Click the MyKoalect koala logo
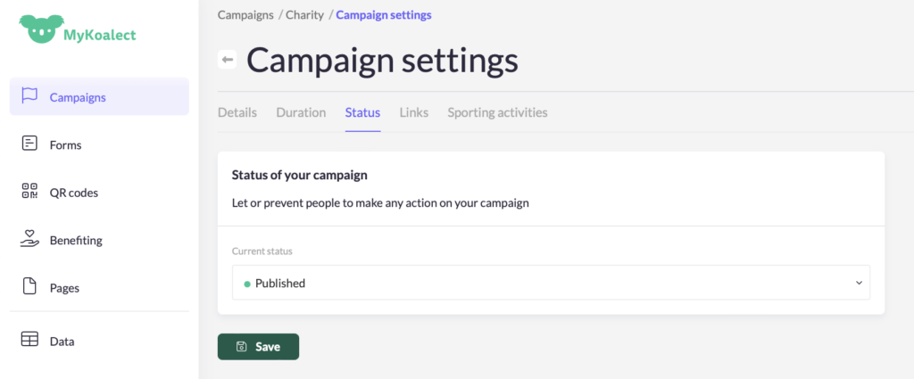The height and width of the screenshot is (379, 914). click(40, 29)
